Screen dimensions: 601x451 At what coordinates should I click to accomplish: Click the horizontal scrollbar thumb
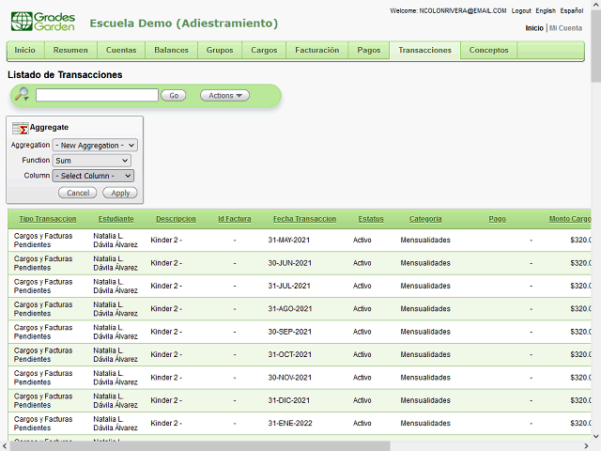(200, 446)
